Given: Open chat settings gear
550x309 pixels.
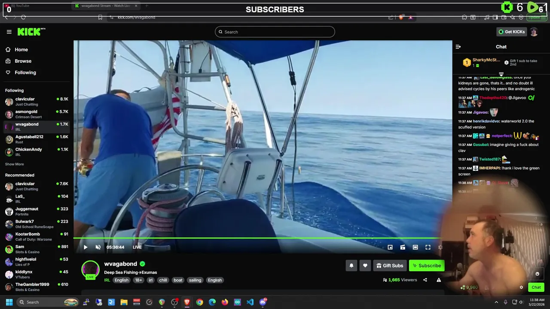Looking at the screenshot, I should [x=521, y=288].
